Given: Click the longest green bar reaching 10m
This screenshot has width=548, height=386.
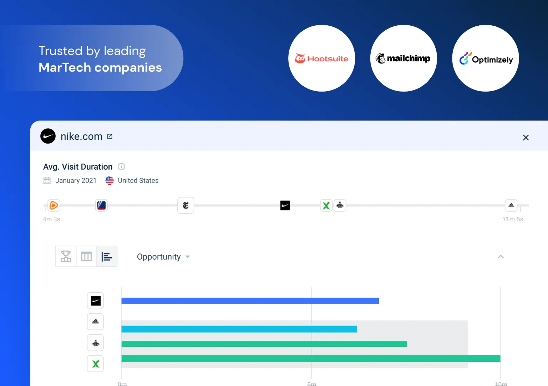Looking at the screenshot, I should point(311,358).
